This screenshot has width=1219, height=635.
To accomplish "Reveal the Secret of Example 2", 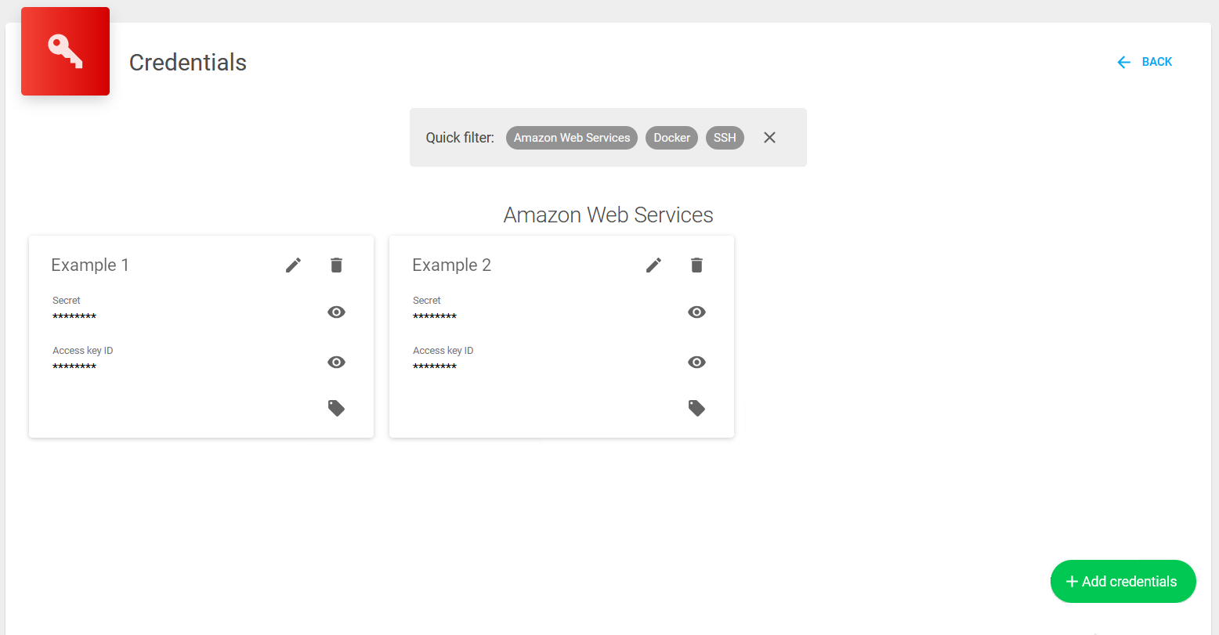I will (696, 312).
